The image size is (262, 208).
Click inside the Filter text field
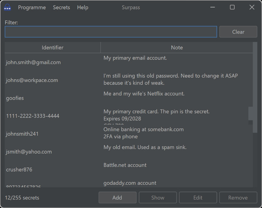111,32
